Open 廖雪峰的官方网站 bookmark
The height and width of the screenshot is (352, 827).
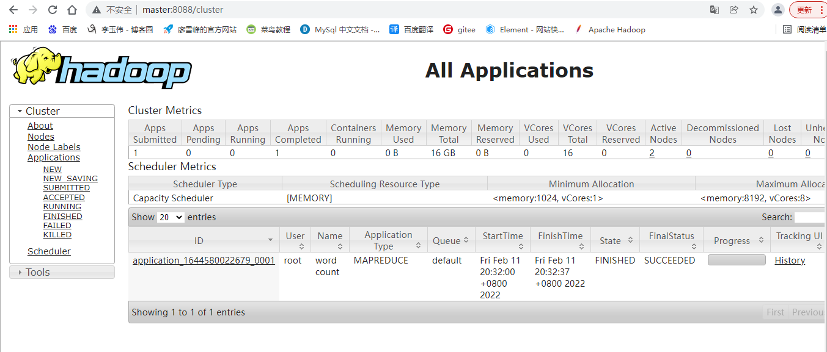(200, 29)
